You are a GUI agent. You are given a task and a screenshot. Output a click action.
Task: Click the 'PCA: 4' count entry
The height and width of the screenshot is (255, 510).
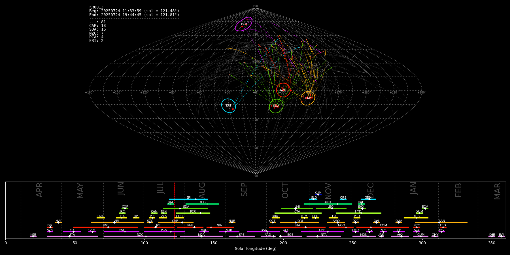click(x=96, y=37)
